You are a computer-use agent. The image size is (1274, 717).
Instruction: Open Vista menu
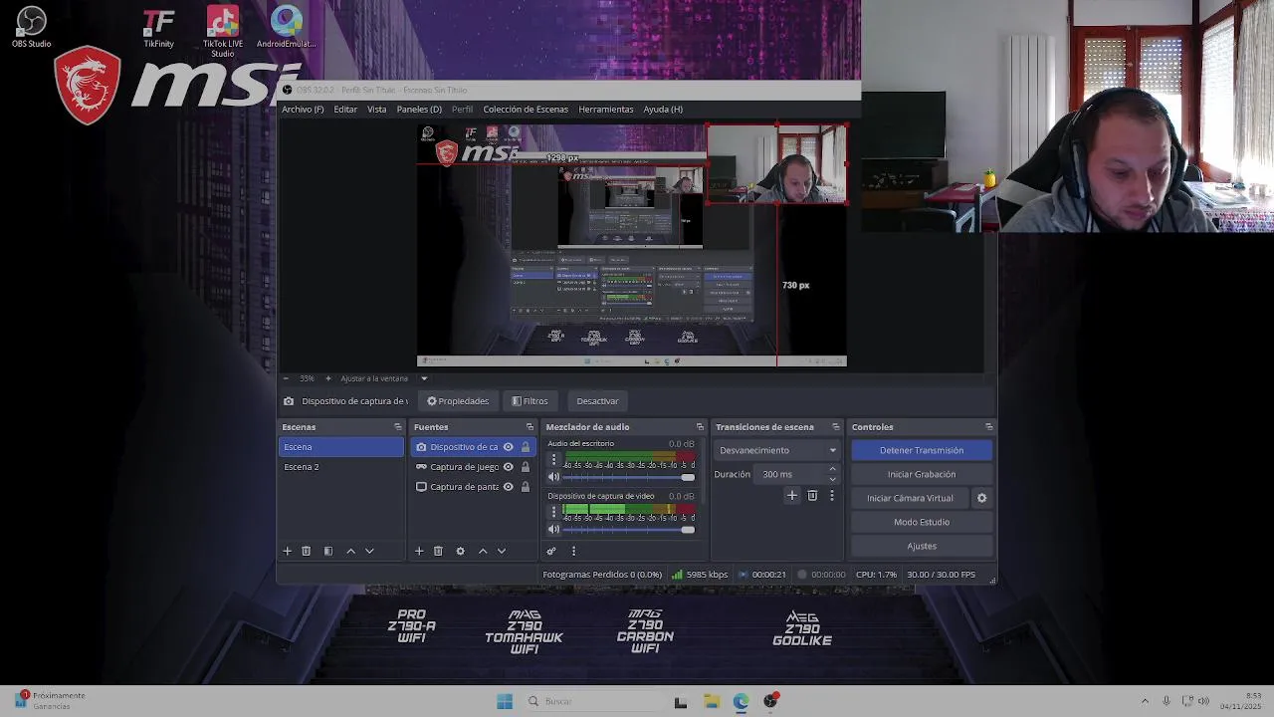(376, 110)
